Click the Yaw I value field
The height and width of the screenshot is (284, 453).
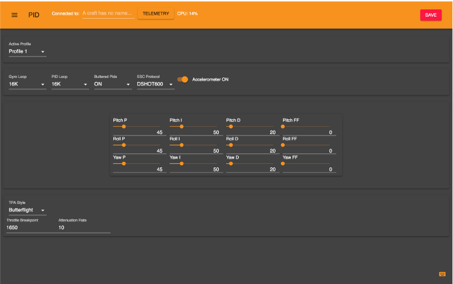[x=196, y=169]
